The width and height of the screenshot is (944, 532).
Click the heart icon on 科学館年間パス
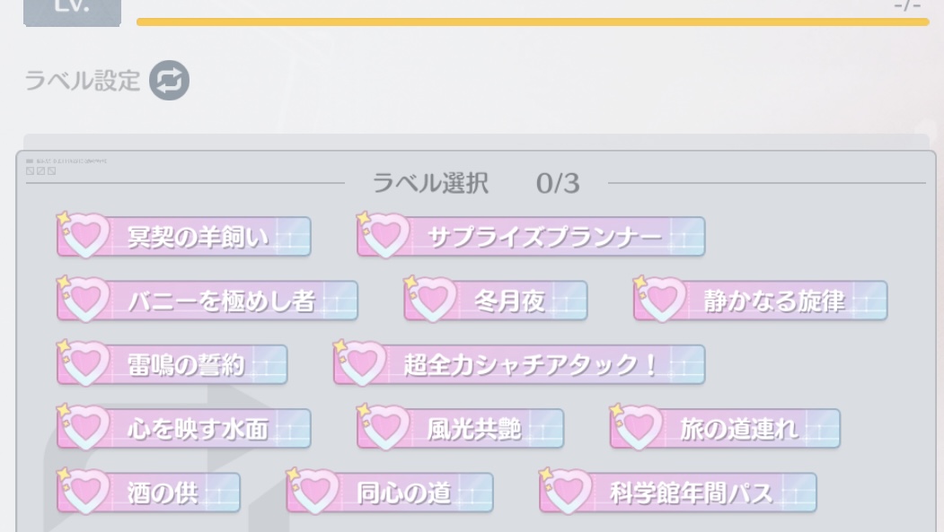566,493
